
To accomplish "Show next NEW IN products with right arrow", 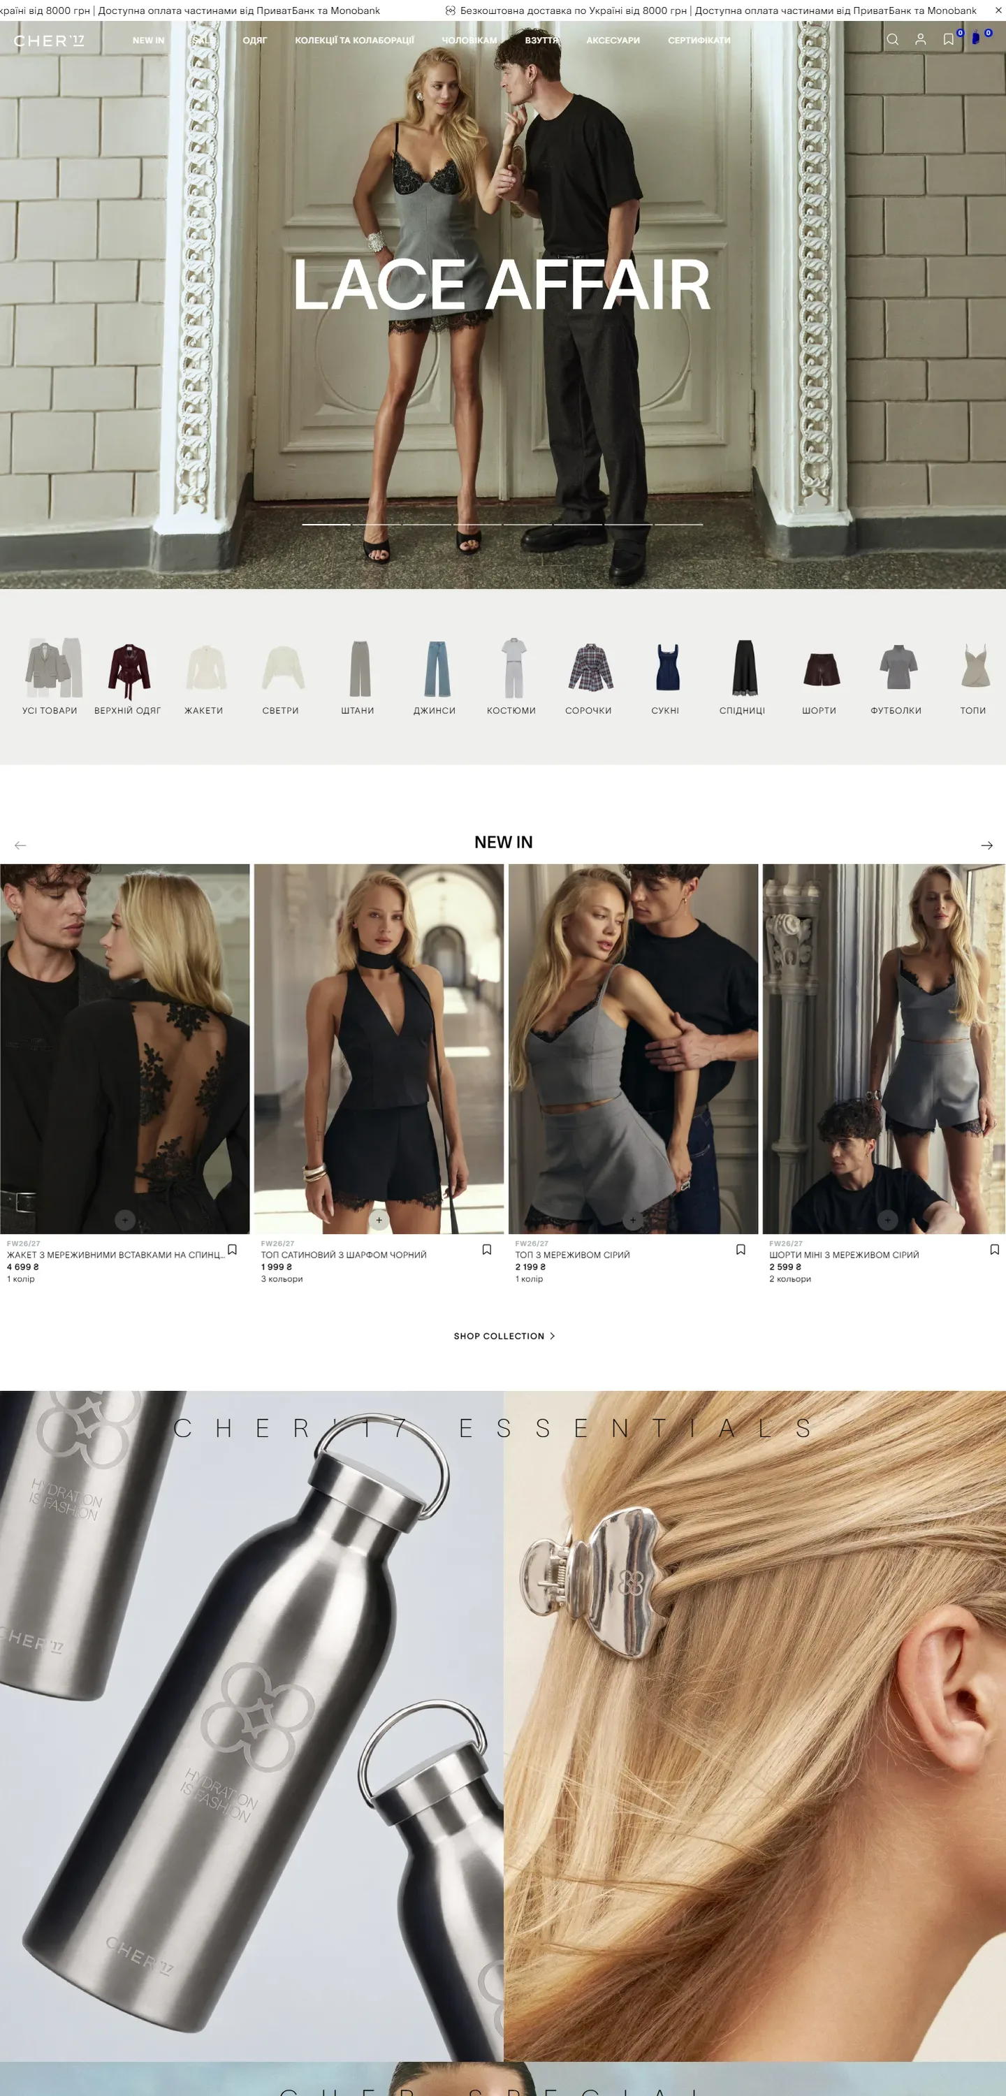I will (986, 845).
